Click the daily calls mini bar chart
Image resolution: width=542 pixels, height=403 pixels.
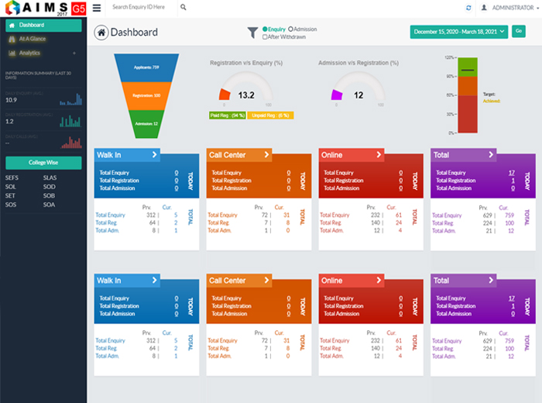pos(71,143)
